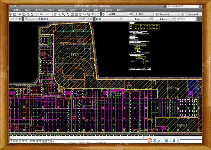The width and height of the screenshot is (211, 150).
Task: Click the cyan 青 color swatch
Action: coord(97,19)
